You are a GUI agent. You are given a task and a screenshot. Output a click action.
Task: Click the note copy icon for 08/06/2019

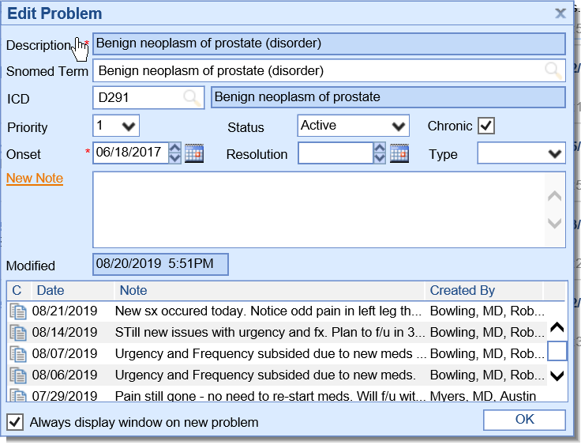point(18,375)
